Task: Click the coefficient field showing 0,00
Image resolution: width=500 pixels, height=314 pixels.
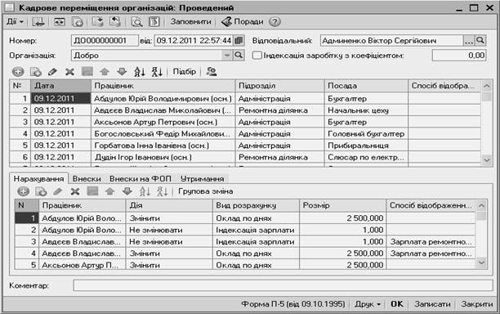Action: [x=459, y=56]
